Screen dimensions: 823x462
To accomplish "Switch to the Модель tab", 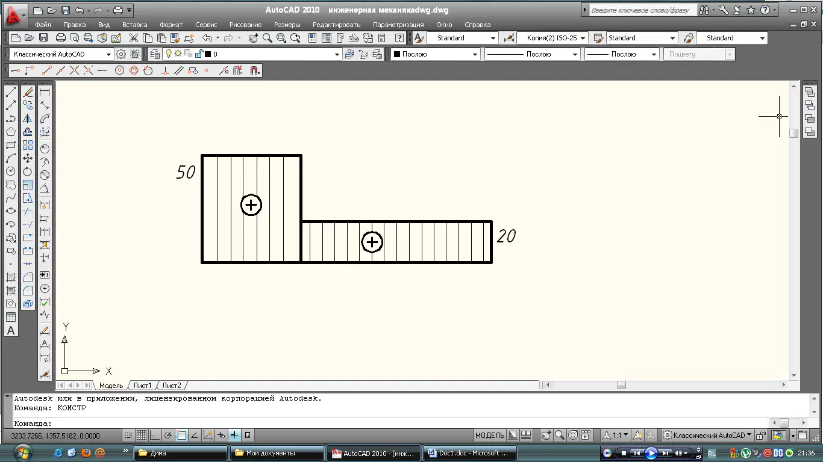I will click(111, 386).
